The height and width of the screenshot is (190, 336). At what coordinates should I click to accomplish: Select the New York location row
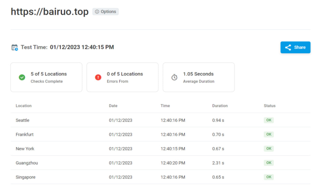tap(25, 149)
